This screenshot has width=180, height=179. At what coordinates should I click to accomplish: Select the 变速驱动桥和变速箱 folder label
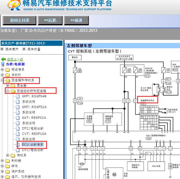(x=31, y=91)
